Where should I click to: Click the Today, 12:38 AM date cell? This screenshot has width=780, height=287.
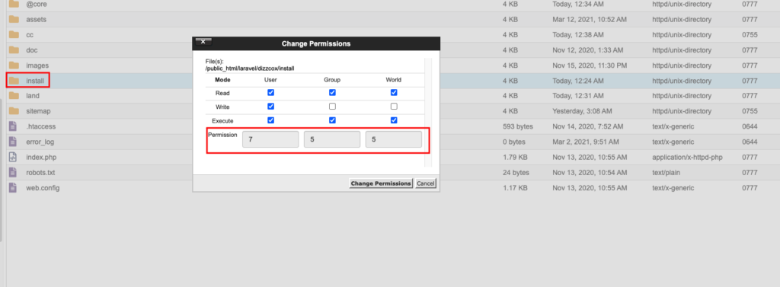click(578, 35)
